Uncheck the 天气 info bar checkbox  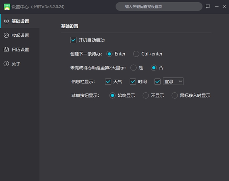coord(108,81)
